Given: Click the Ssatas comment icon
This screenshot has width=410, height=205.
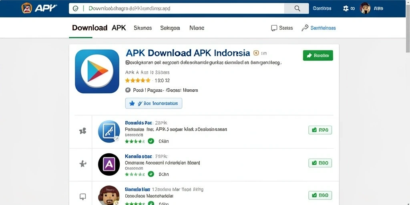Looking at the screenshot, I should point(274,28).
